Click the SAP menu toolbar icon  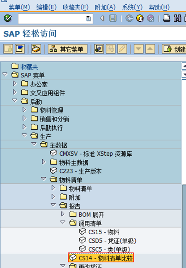[20, 49]
